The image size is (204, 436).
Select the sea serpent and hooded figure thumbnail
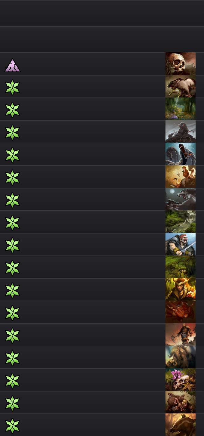pyautogui.click(x=181, y=154)
